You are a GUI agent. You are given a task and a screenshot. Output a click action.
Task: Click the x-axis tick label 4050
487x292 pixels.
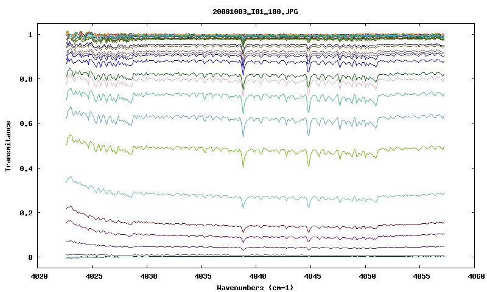coord(368,276)
